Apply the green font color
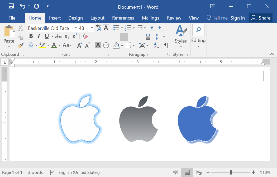This screenshot has height=177, width=277. pos(54,45)
